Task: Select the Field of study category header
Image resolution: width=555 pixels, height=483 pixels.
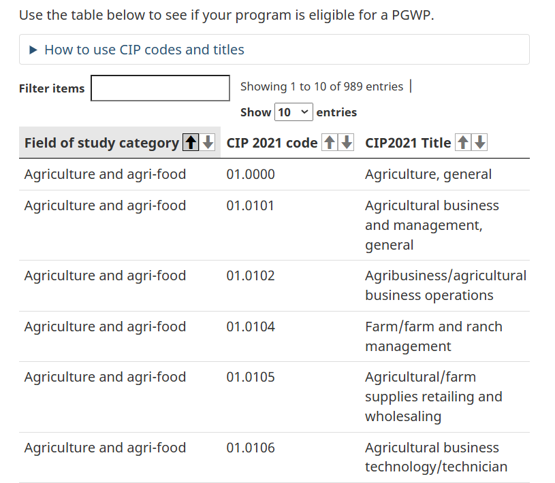Action: [101, 143]
